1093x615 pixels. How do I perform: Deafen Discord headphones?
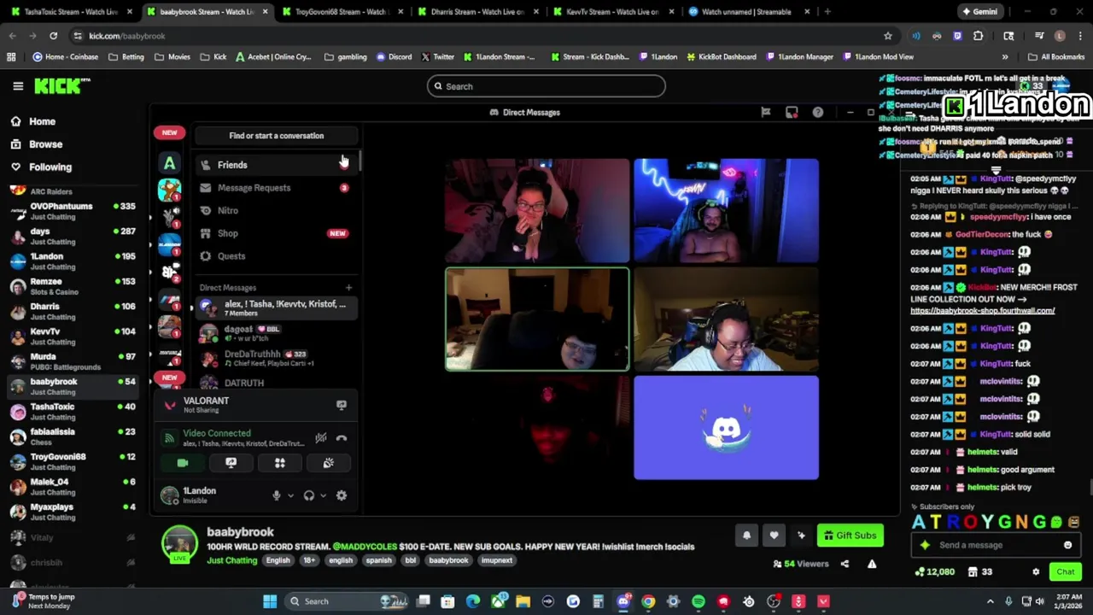309,495
